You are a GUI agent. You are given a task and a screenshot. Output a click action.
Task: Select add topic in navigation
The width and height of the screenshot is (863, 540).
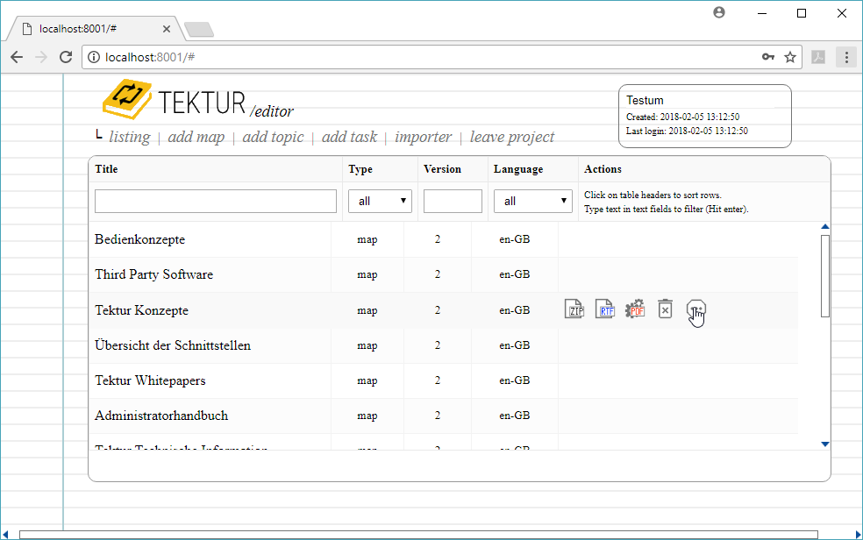pos(273,137)
